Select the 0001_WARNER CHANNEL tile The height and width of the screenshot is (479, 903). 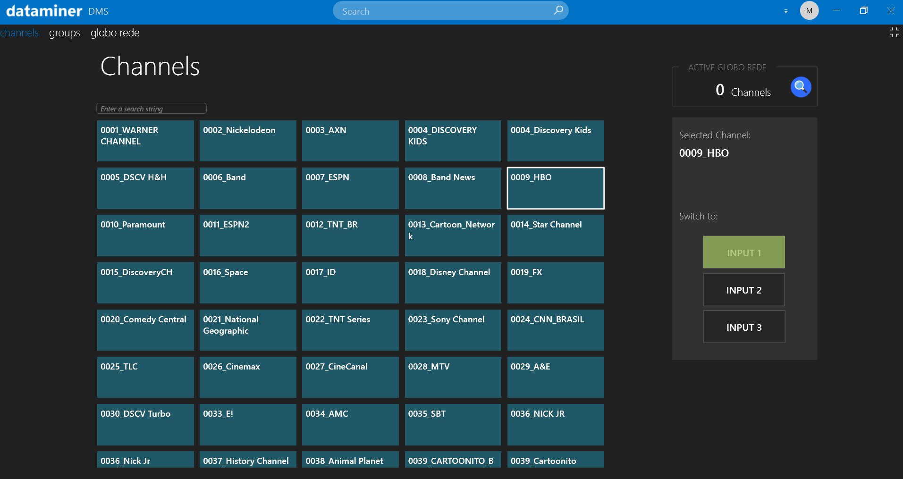(x=145, y=141)
